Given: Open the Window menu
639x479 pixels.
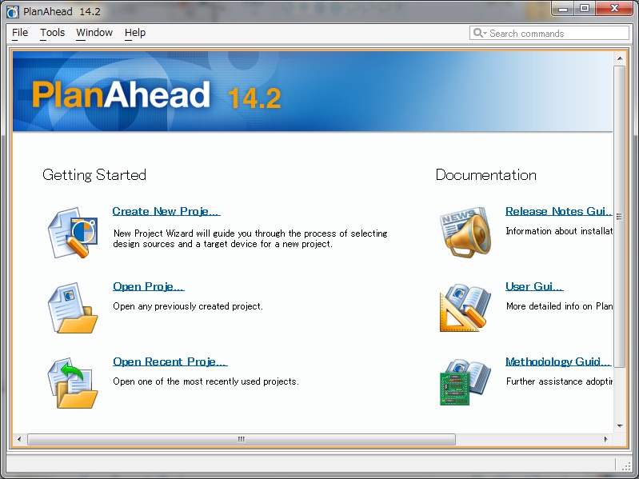Looking at the screenshot, I should tap(94, 33).
